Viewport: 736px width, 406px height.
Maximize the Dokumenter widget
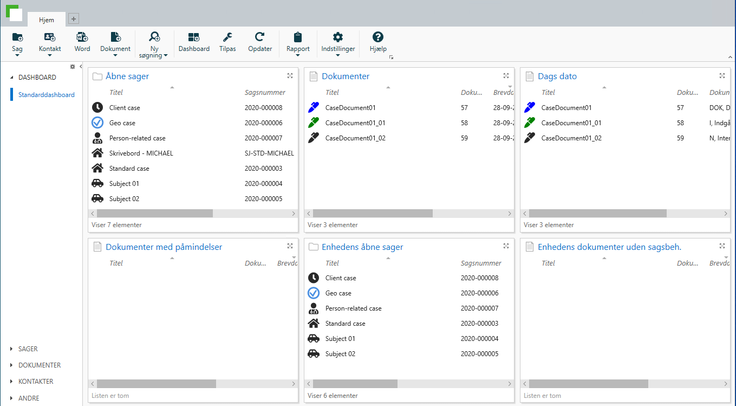tap(506, 76)
